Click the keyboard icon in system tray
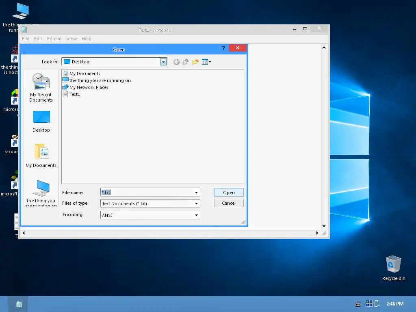416x312 pixels. click(x=357, y=304)
